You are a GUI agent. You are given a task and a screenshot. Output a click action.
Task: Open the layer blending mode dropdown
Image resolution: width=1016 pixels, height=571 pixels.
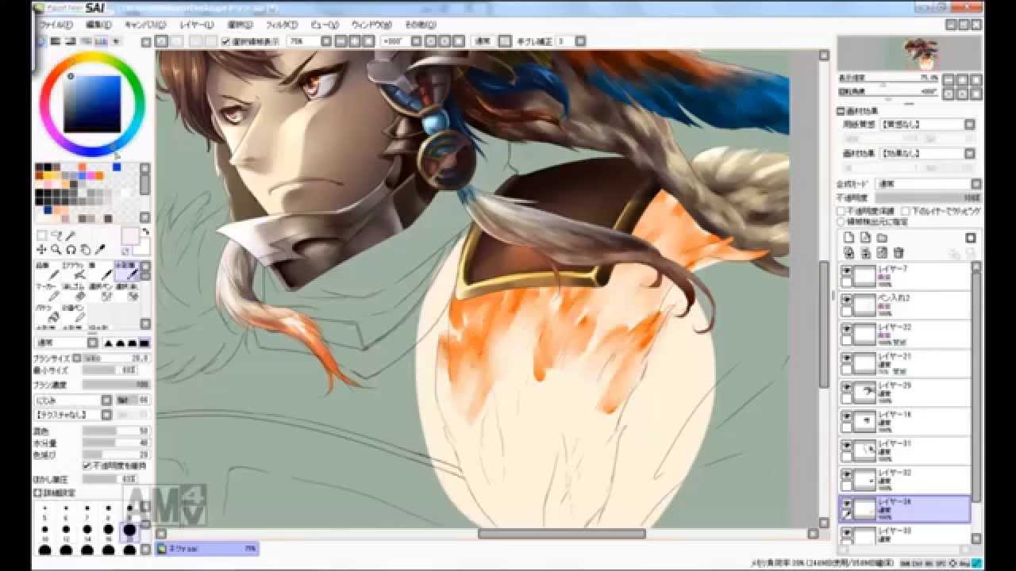tap(976, 183)
